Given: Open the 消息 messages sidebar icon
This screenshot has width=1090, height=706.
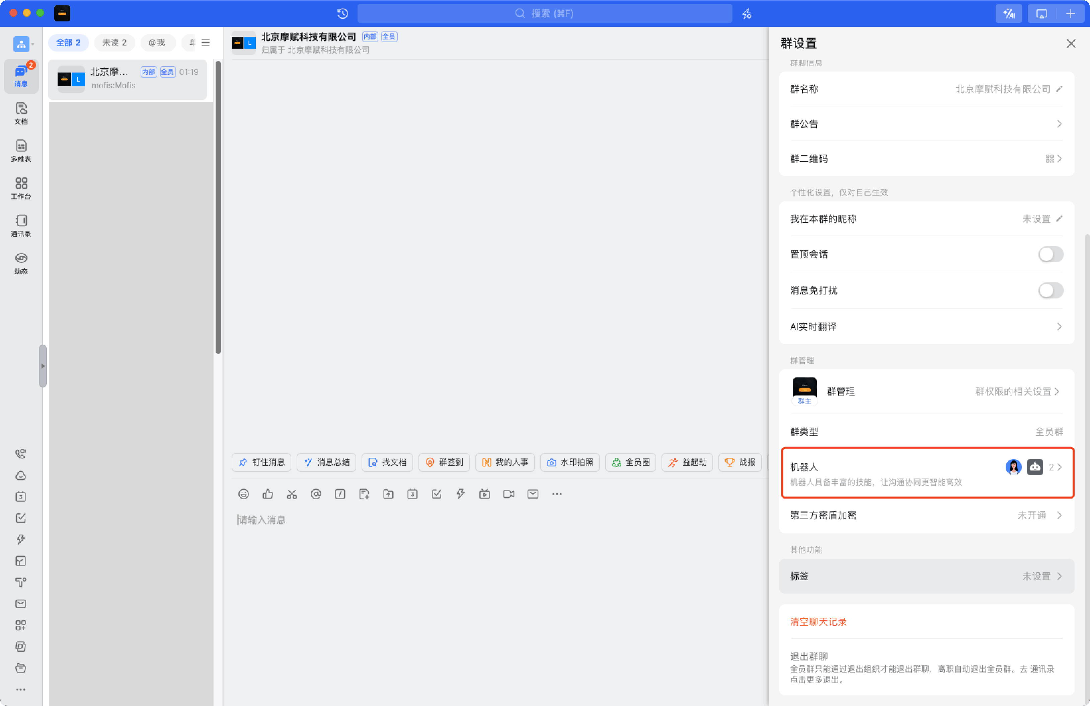Looking at the screenshot, I should click(x=21, y=76).
